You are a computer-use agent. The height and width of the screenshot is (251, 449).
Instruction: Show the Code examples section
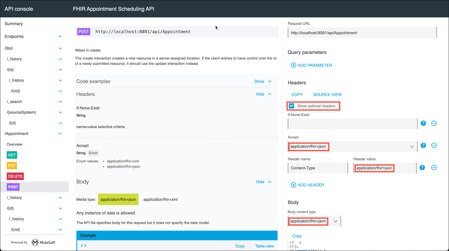[263, 81]
